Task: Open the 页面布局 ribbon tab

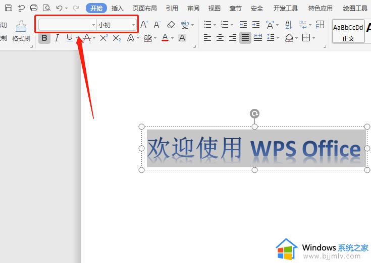Action: pyautogui.click(x=145, y=9)
